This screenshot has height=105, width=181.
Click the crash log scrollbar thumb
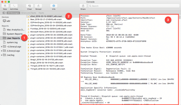(x=180, y=17)
